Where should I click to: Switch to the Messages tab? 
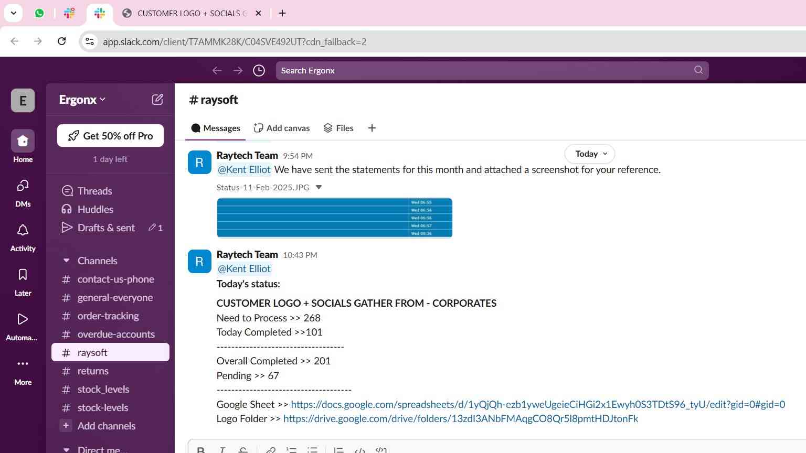[216, 128]
